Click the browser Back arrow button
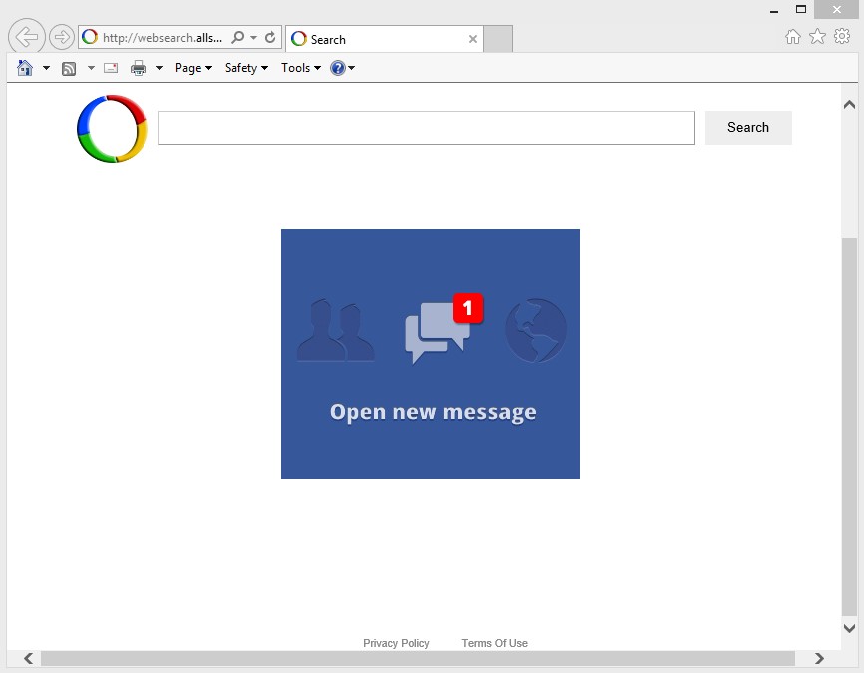This screenshot has width=864, height=673. pyautogui.click(x=27, y=38)
